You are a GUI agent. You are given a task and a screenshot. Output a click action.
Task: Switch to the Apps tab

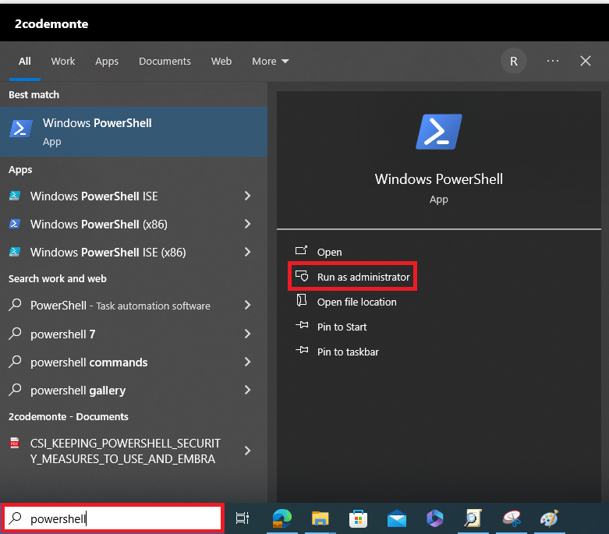(107, 61)
